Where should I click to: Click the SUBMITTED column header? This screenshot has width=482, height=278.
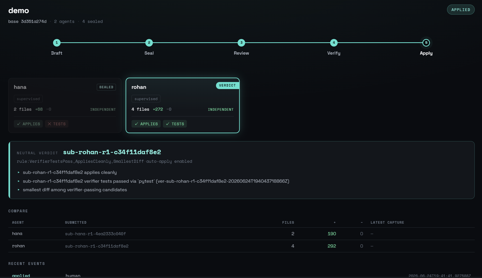76,222
